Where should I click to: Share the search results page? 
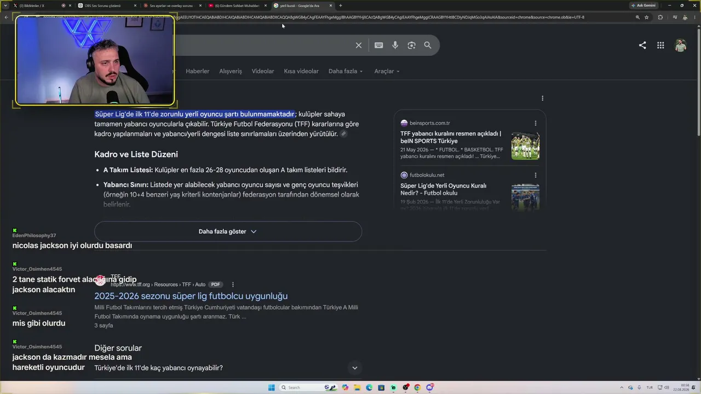(642, 45)
